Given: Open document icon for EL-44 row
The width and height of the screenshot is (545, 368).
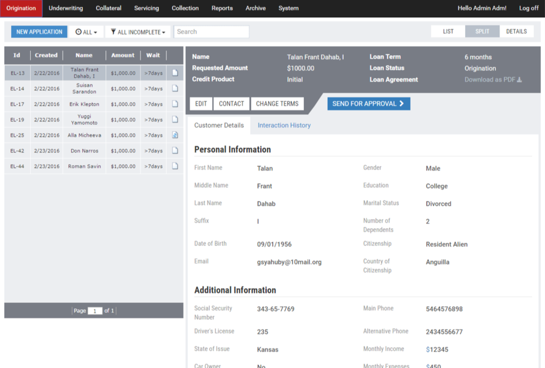Looking at the screenshot, I should (x=175, y=166).
